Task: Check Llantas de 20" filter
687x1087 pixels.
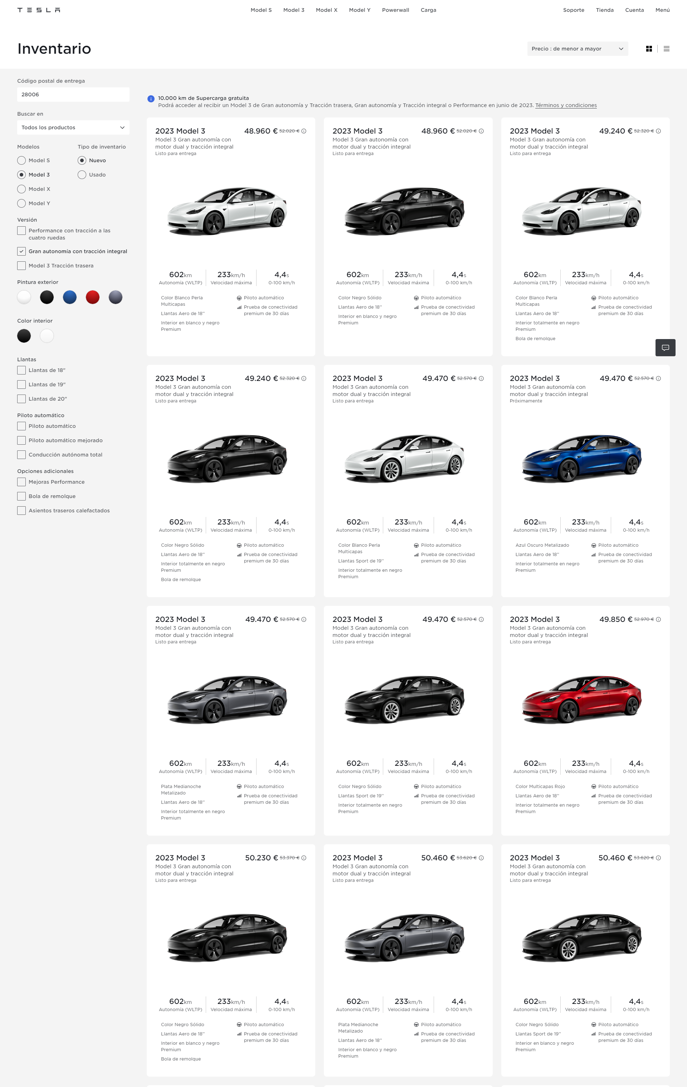Action: pyautogui.click(x=21, y=399)
